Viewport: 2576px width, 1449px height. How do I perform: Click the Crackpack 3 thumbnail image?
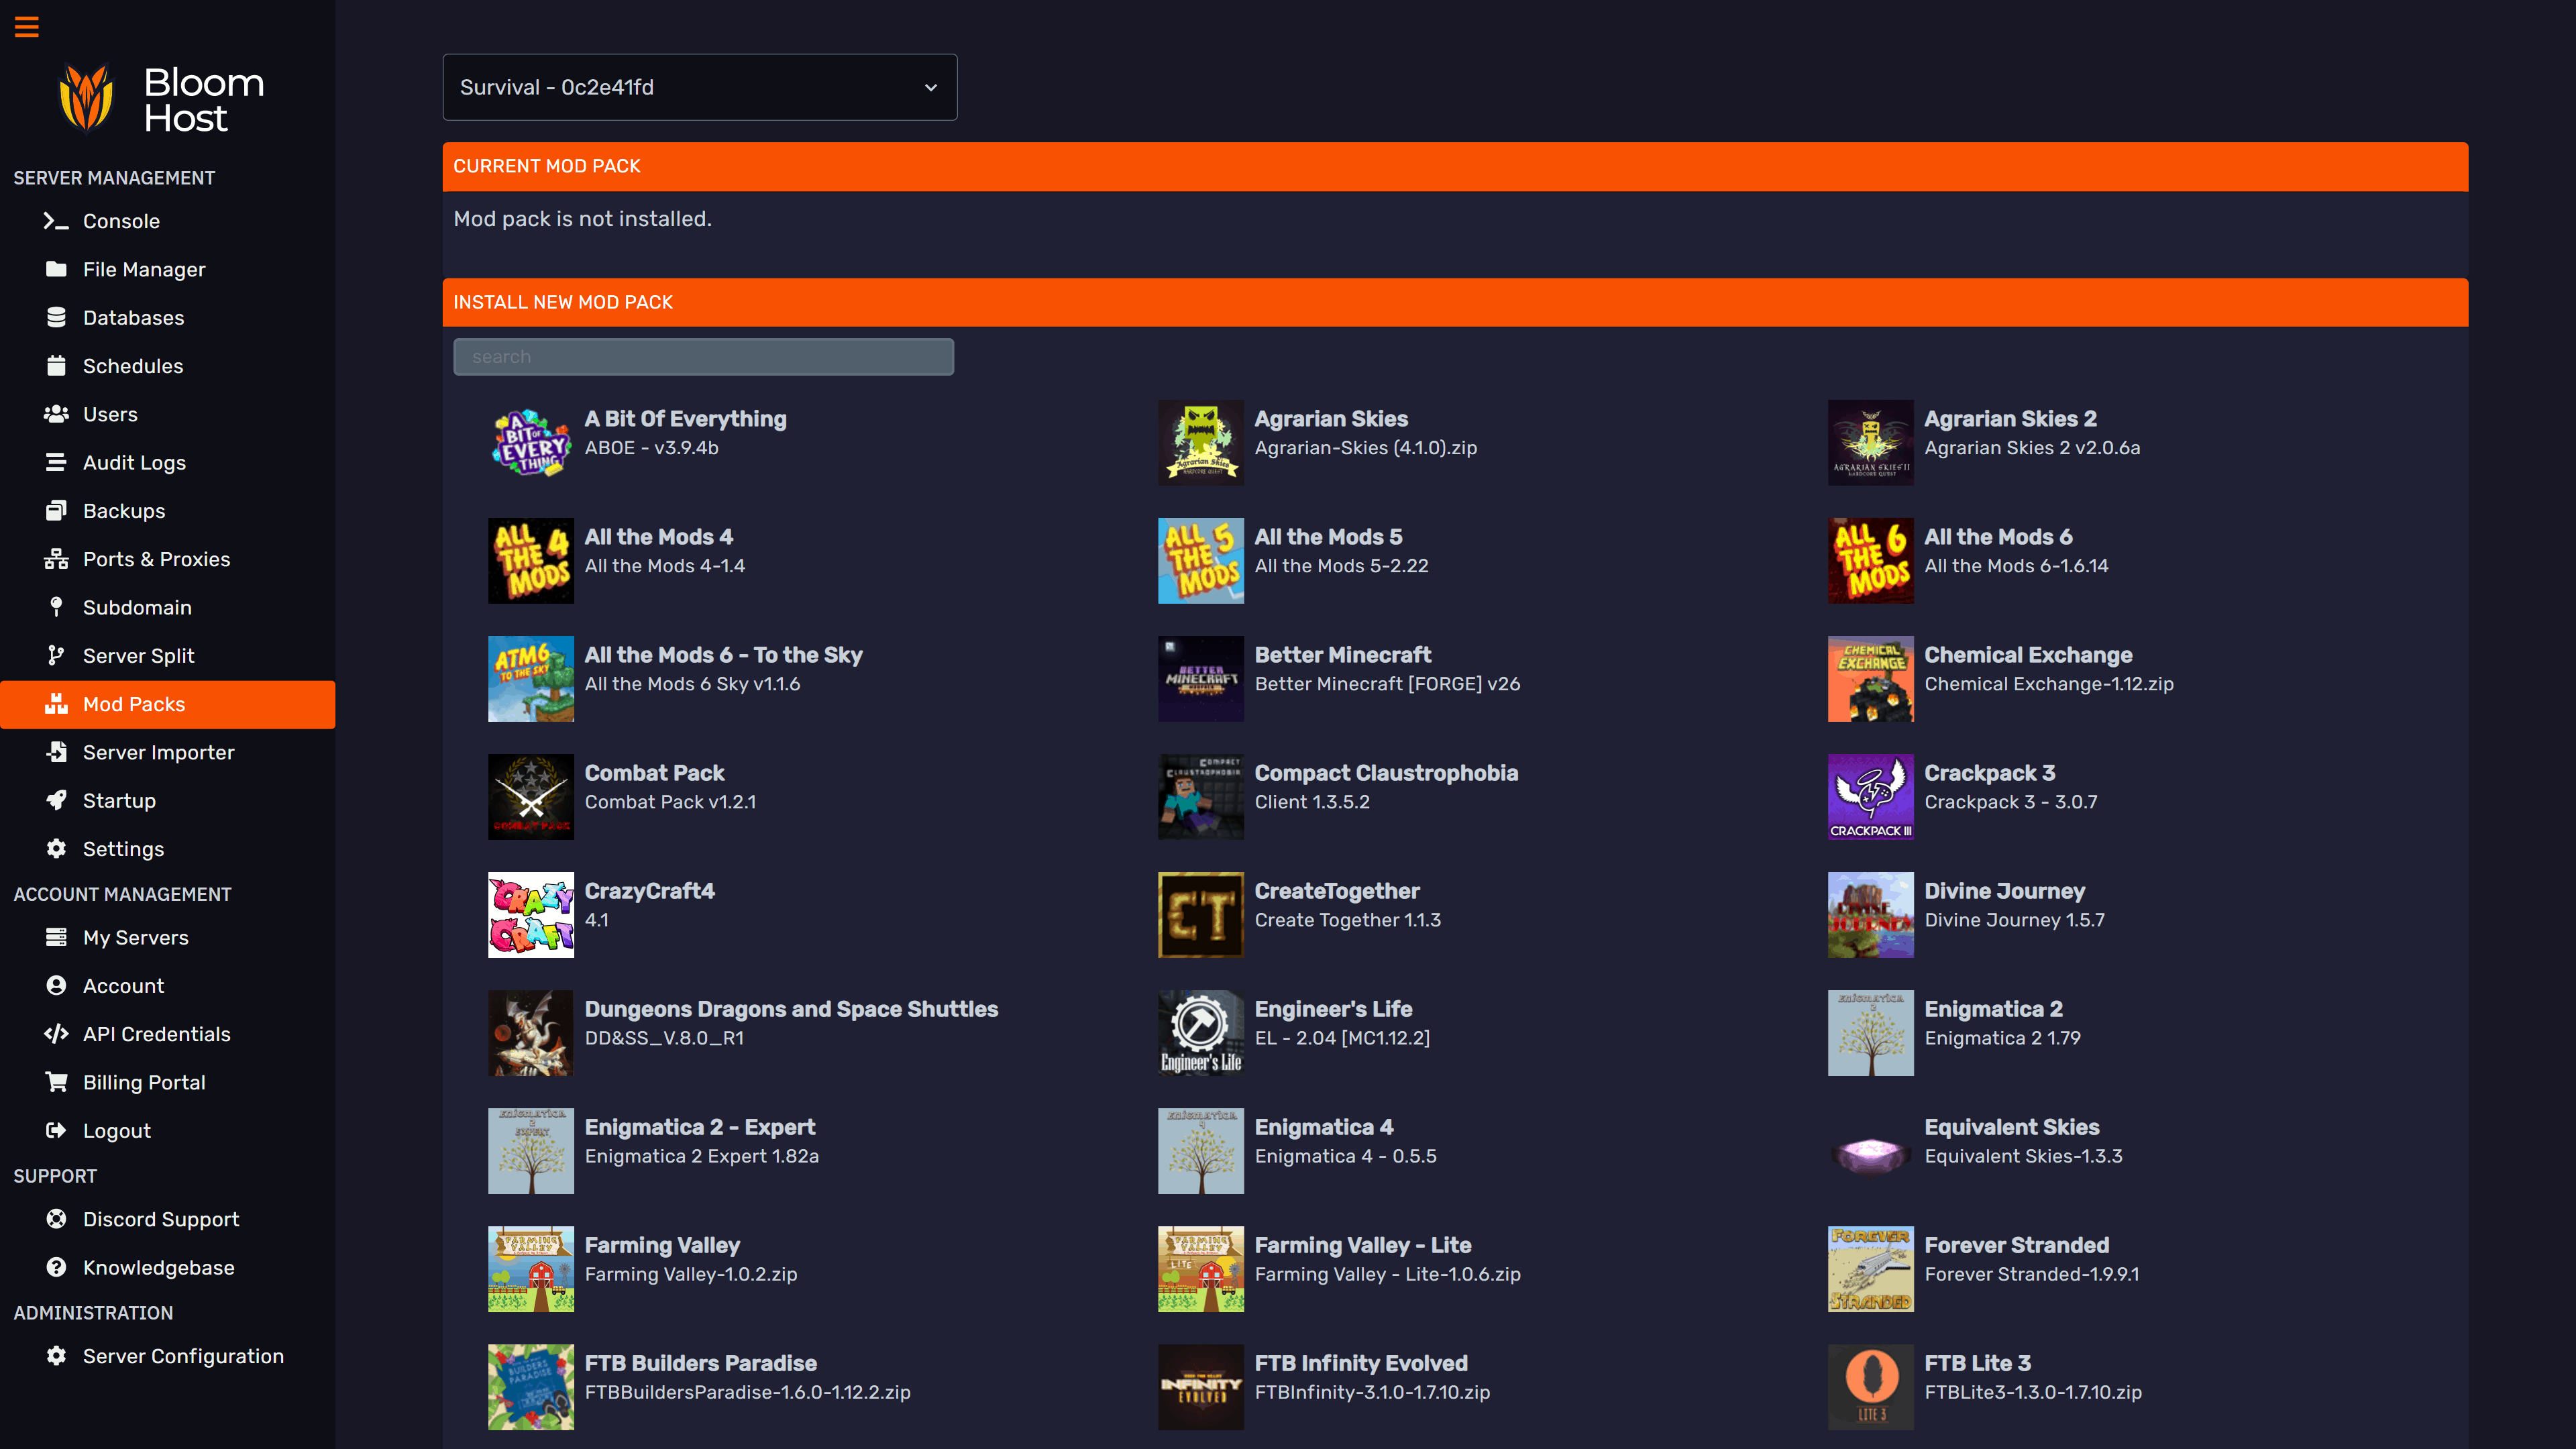1870,797
